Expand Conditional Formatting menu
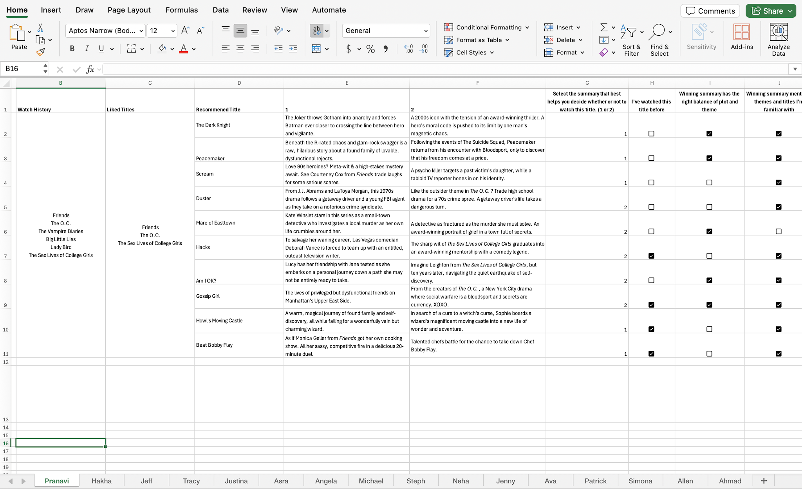The width and height of the screenshot is (802, 489). tap(527, 27)
